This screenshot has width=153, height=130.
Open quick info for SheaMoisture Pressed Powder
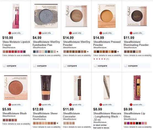(107, 33)
